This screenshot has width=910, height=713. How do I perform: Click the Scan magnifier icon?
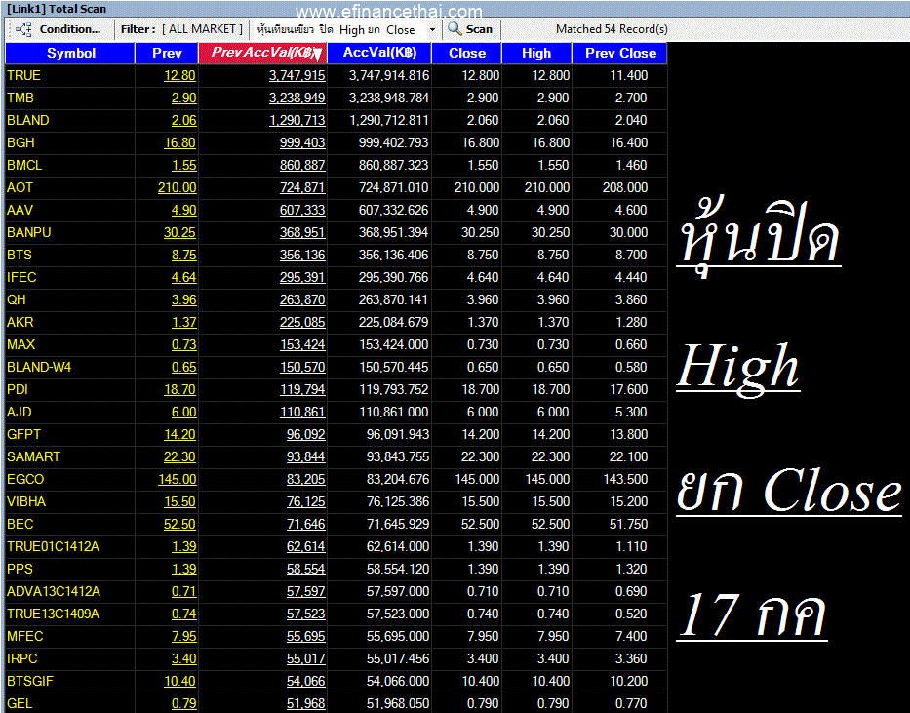455,29
